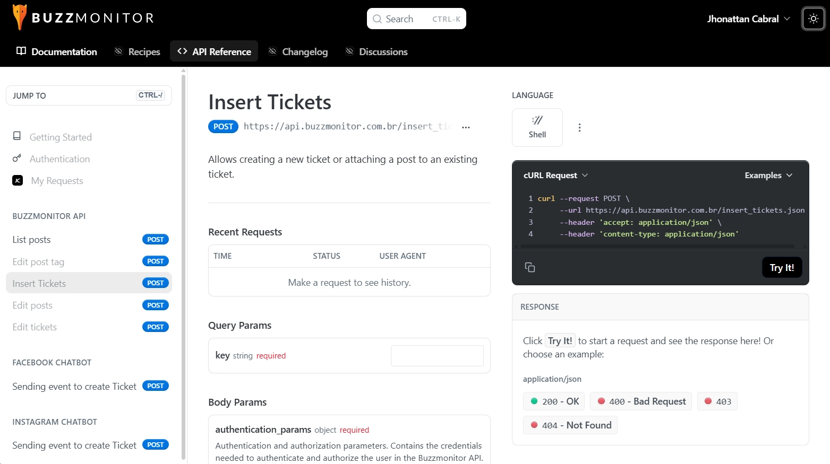This screenshot has height=464, width=830.
Task: Click the USER AGENT column header
Action: pos(403,256)
